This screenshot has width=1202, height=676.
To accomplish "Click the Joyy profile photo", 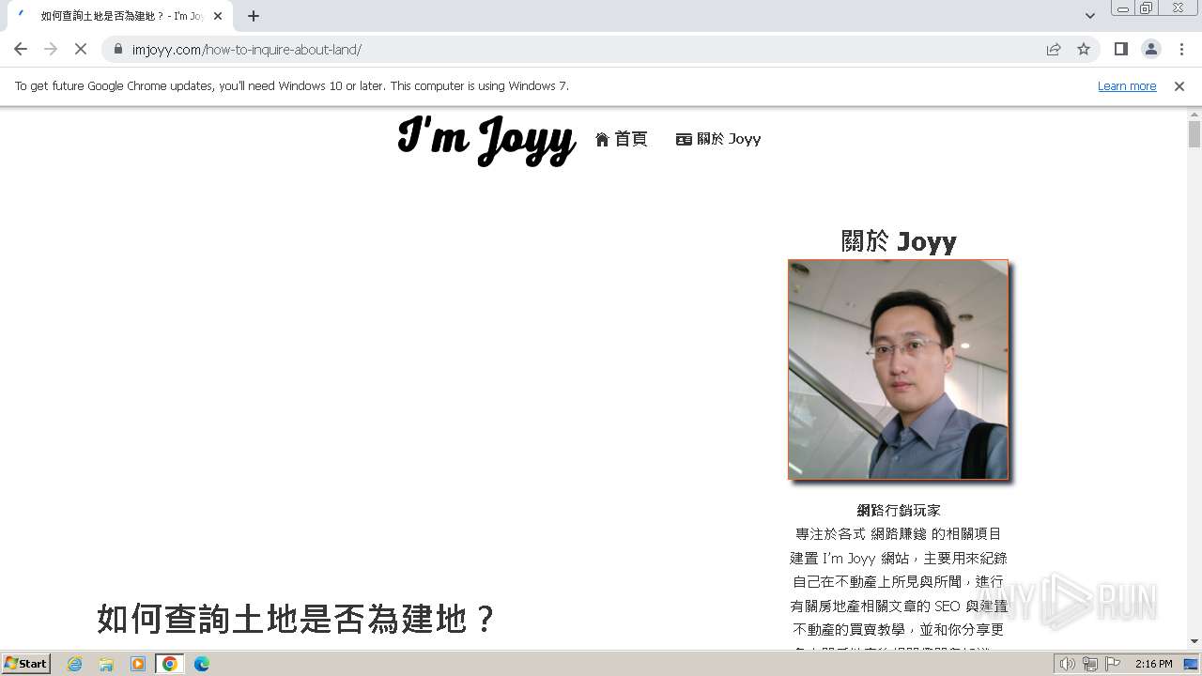I will coord(898,370).
